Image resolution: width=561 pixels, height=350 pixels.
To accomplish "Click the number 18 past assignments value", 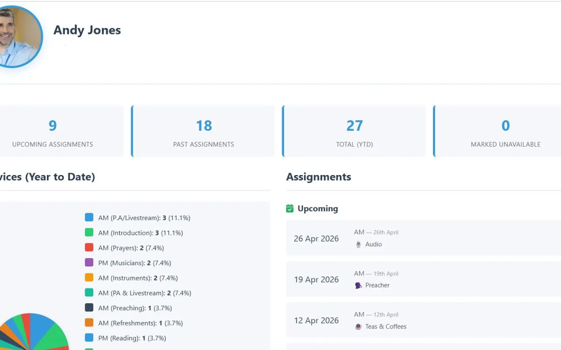I will tap(204, 126).
